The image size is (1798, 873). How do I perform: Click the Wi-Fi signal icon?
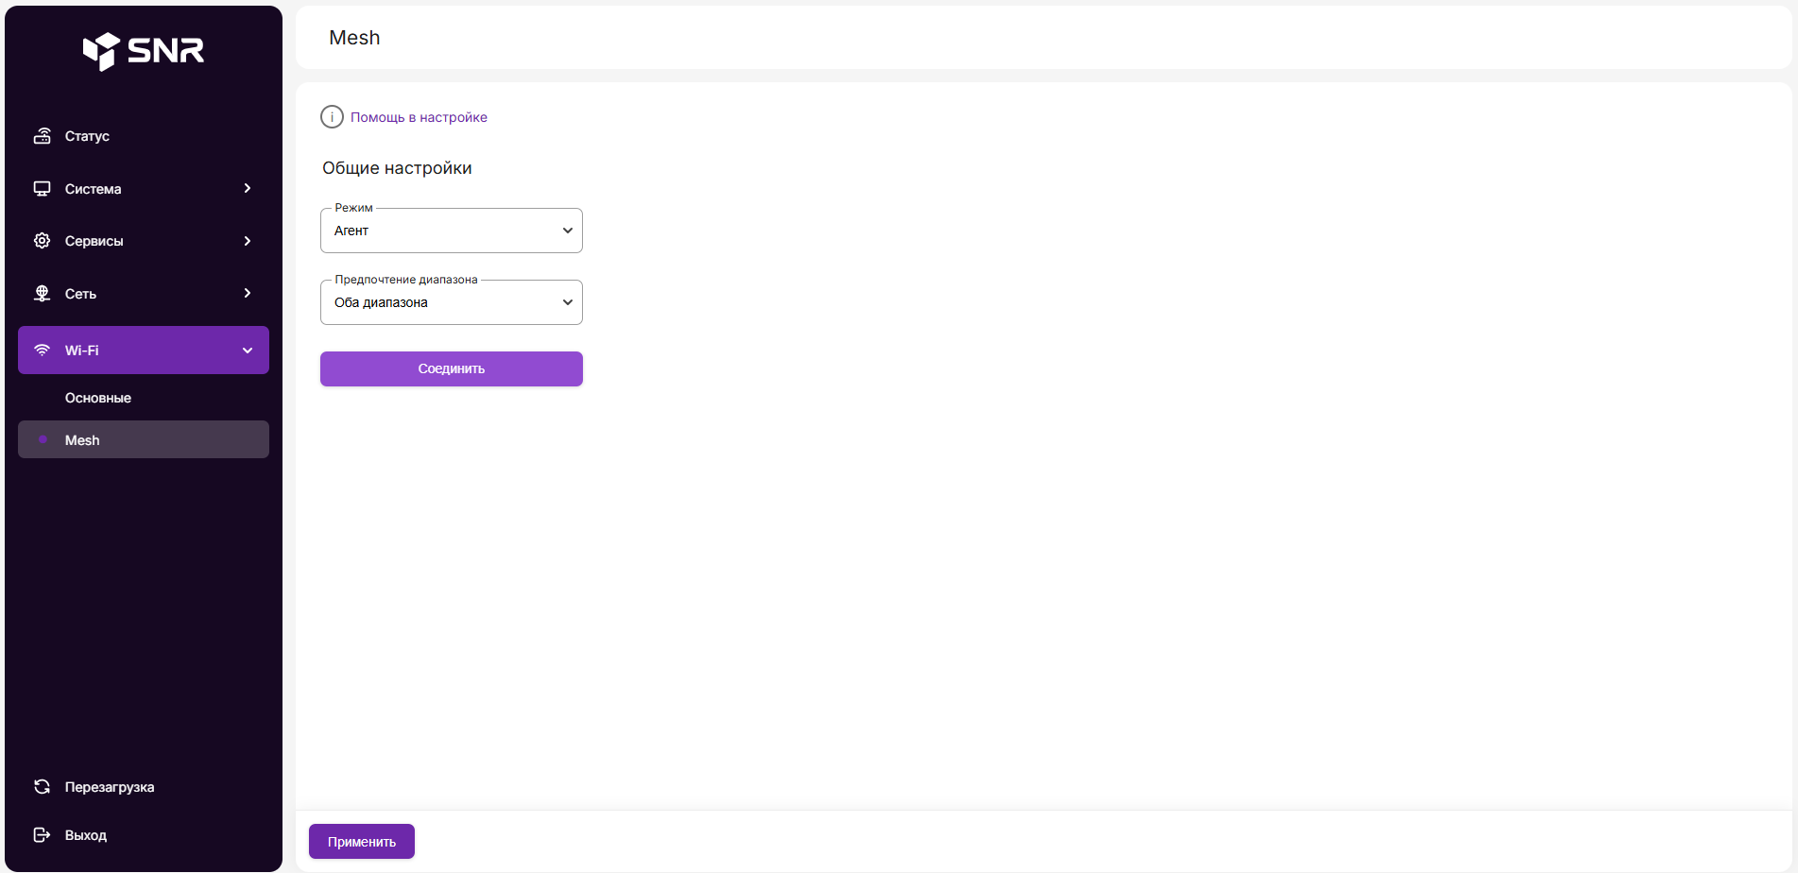[x=43, y=351]
